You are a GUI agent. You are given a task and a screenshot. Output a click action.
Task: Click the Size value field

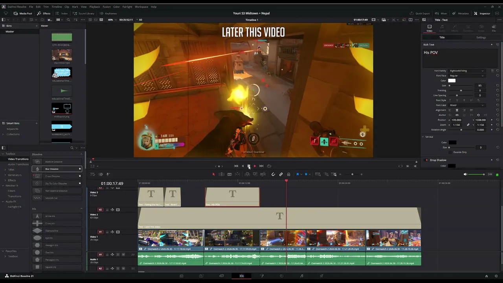coord(480,85)
